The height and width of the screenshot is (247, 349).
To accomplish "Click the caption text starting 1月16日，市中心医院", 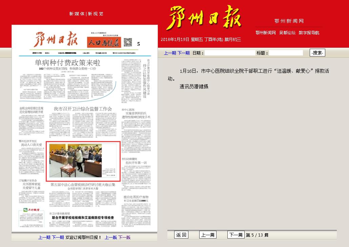I will point(248,75).
